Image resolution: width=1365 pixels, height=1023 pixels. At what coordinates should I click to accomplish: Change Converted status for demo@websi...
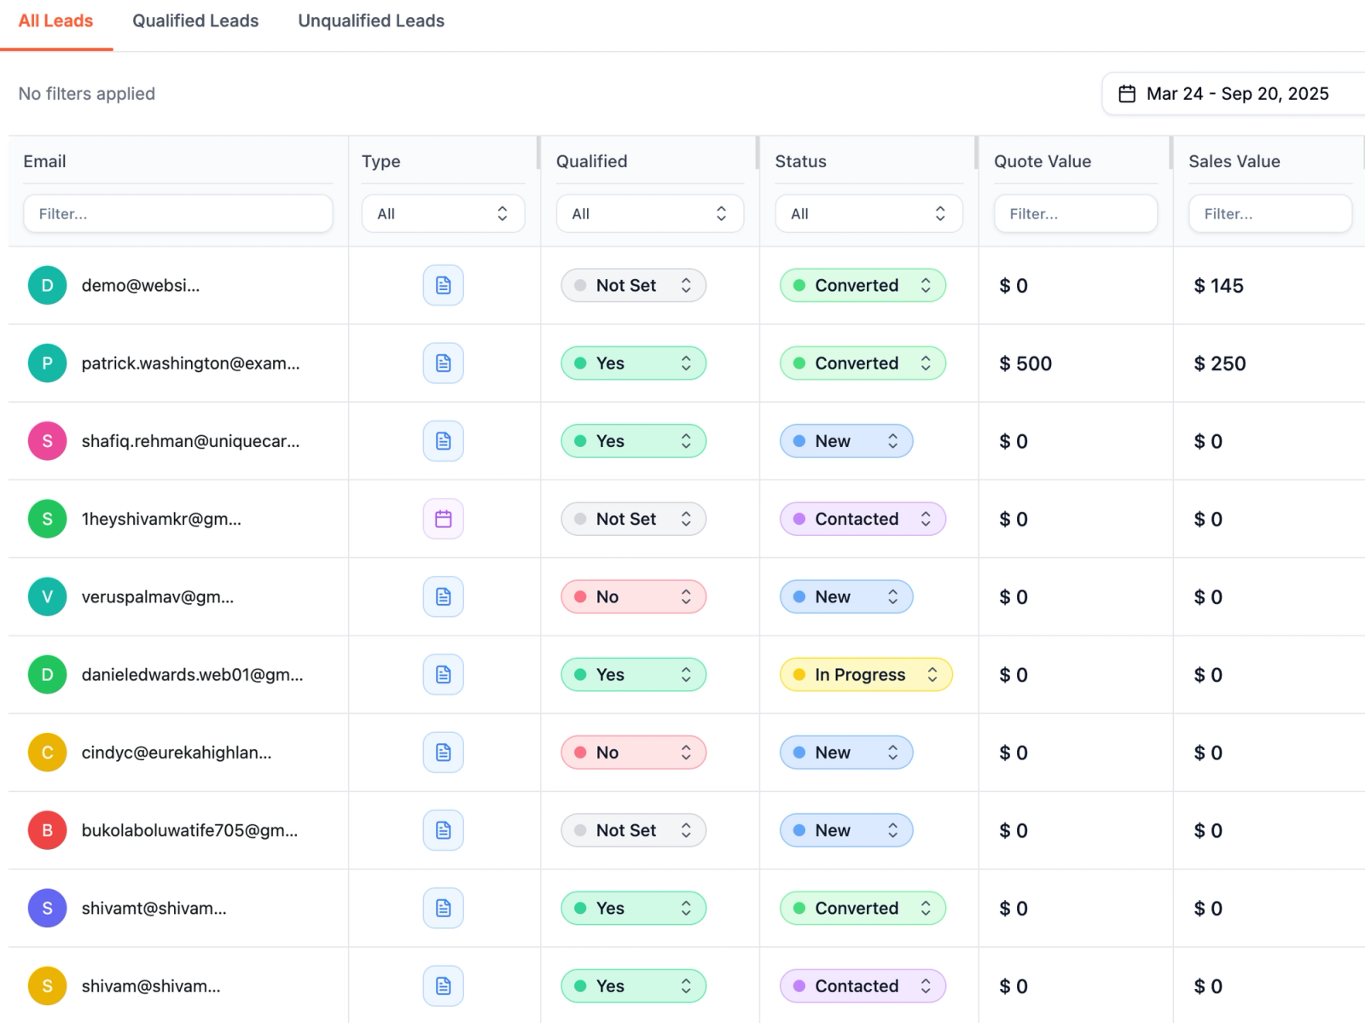863,285
